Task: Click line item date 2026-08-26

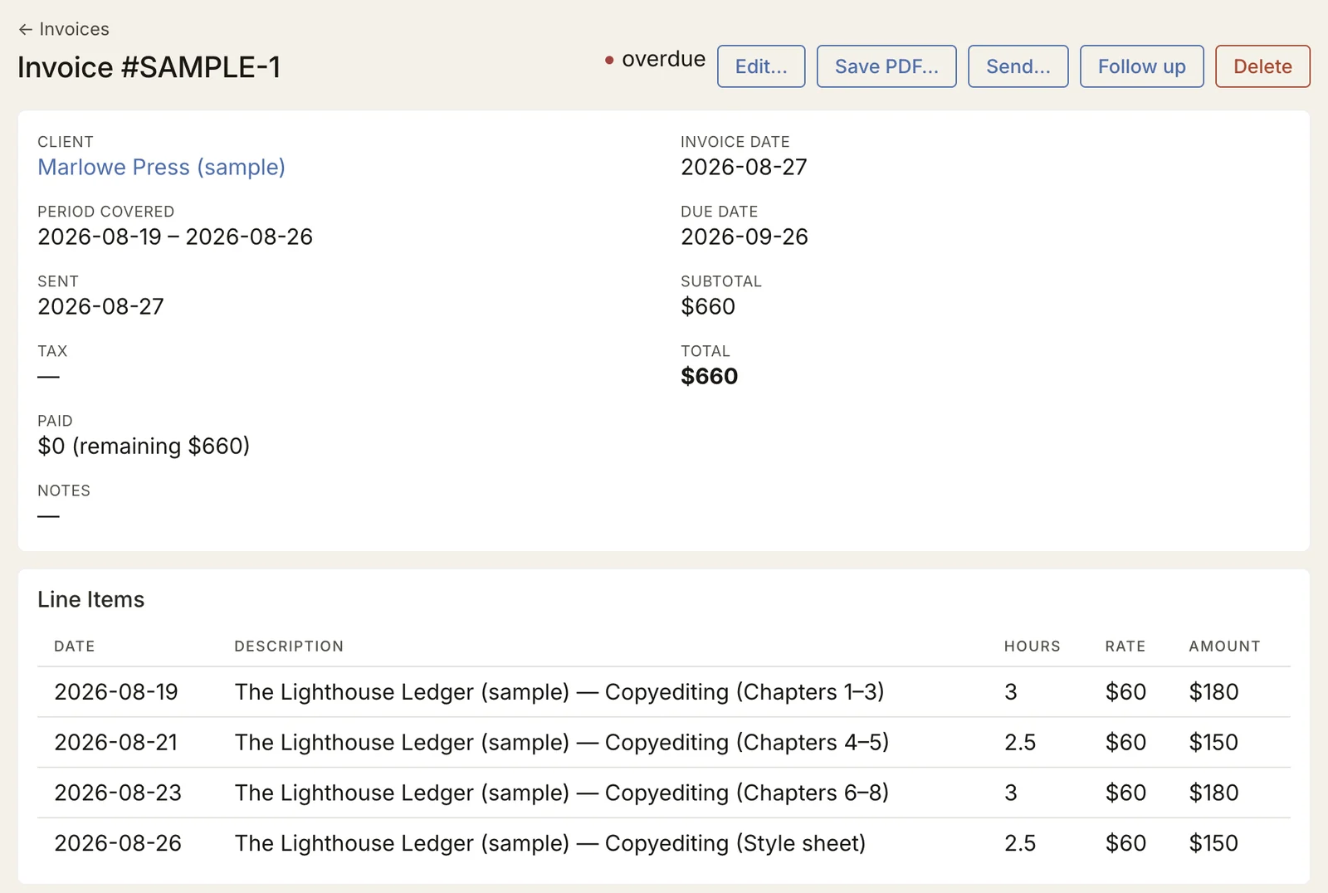Action: tap(118, 843)
